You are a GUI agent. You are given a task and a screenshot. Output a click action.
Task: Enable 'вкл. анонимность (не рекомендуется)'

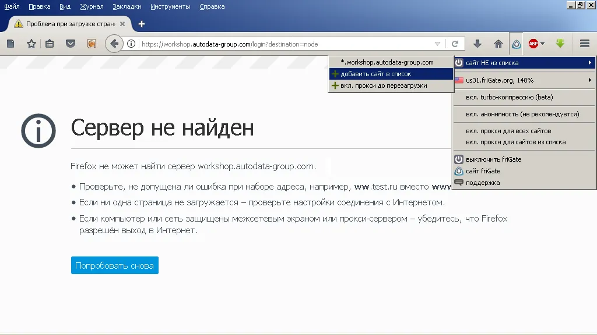click(524, 114)
